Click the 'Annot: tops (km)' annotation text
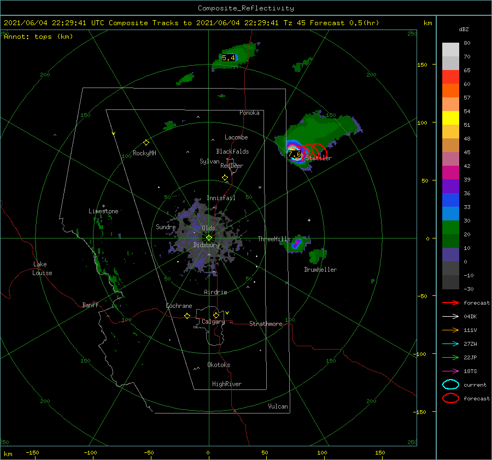 click(38, 37)
